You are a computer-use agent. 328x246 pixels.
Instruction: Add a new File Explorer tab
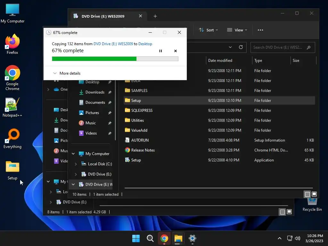[155, 16]
